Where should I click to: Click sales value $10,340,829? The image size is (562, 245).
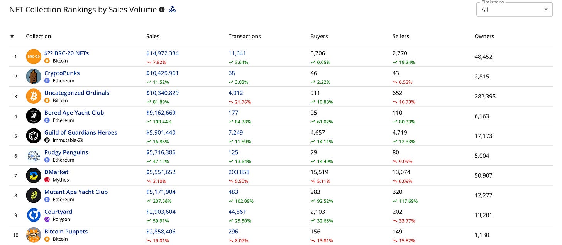(x=163, y=93)
